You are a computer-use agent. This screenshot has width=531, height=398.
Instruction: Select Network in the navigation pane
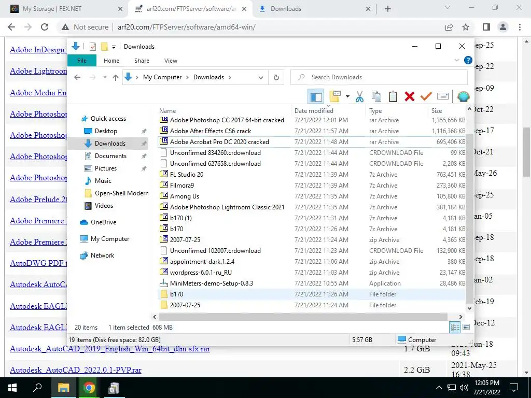click(102, 255)
